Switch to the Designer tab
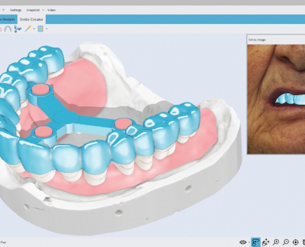The height and width of the screenshot is (247, 305). point(8,19)
